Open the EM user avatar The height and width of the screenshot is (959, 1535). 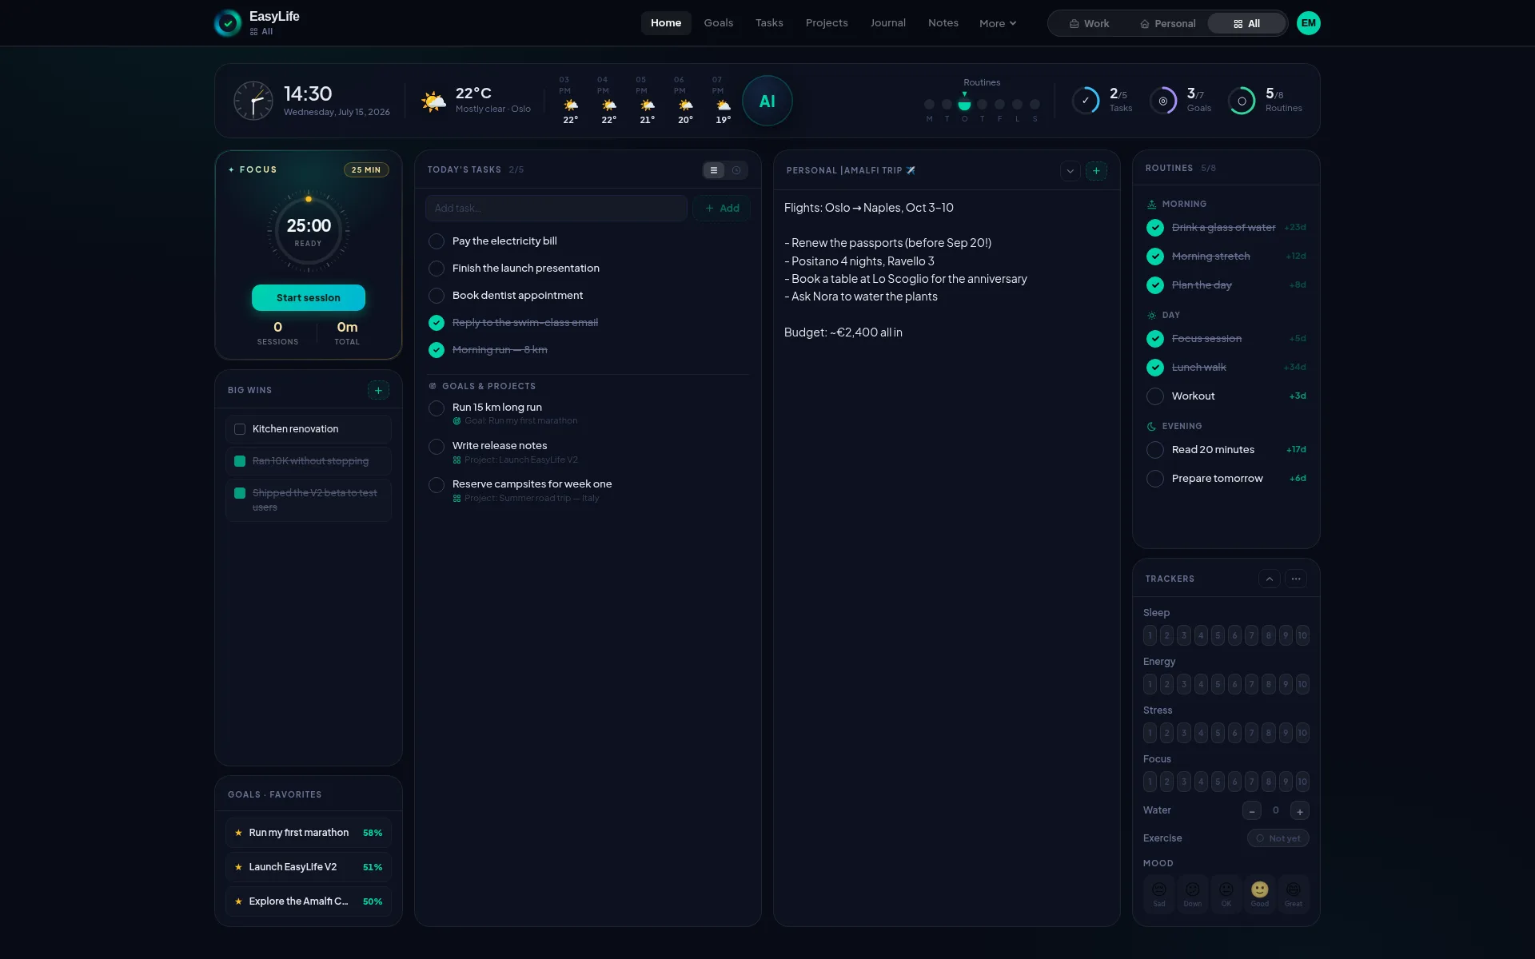[1308, 23]
